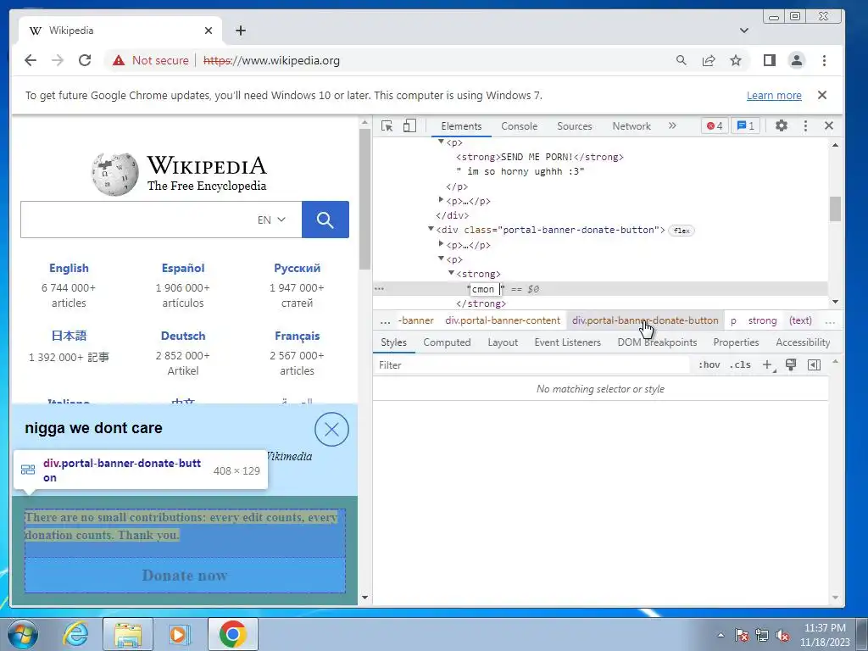Open the Deutsch Wikipedia link
The width and height of the screenshot is (868, 651).
(x=183, y=336)
